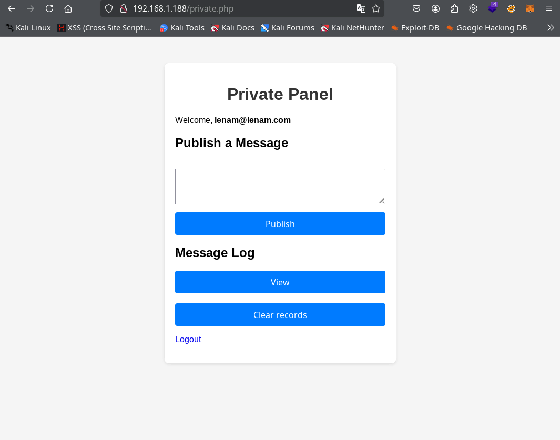Open the Pocket save icon
The height and width of the screenshot is (440, 560).
point(416,8)
